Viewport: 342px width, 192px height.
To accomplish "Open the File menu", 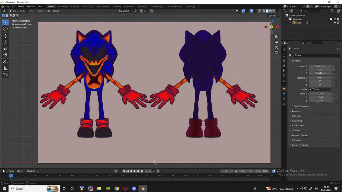I will coord(7,6).
